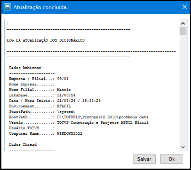Viewport: 191px width, 170px height.
Task: Click the Computer Name value WINDOWS2022
Action: point(70,133)
